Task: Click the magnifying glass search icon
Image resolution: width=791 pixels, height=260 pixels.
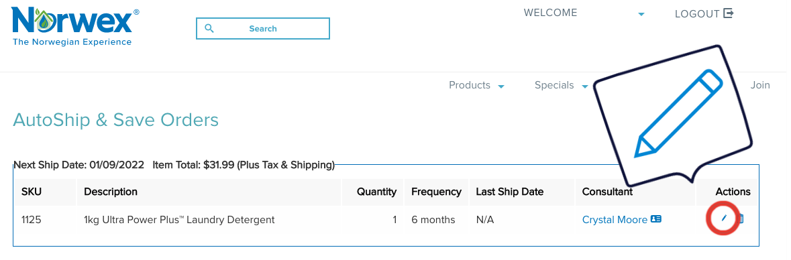Action: pos(209,28)
